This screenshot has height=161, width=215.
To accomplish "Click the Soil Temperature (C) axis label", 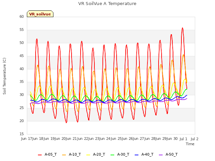I will pos(4,76).
